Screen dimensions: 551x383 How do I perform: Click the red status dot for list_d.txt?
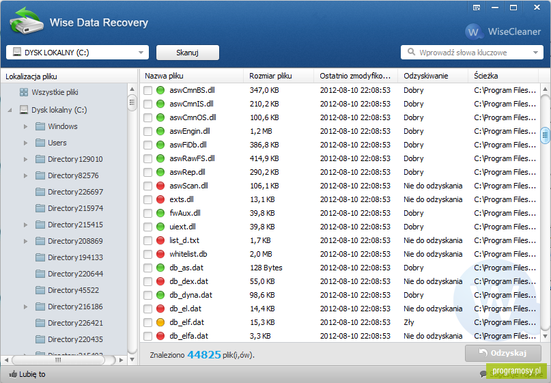(x=160, y=241)
